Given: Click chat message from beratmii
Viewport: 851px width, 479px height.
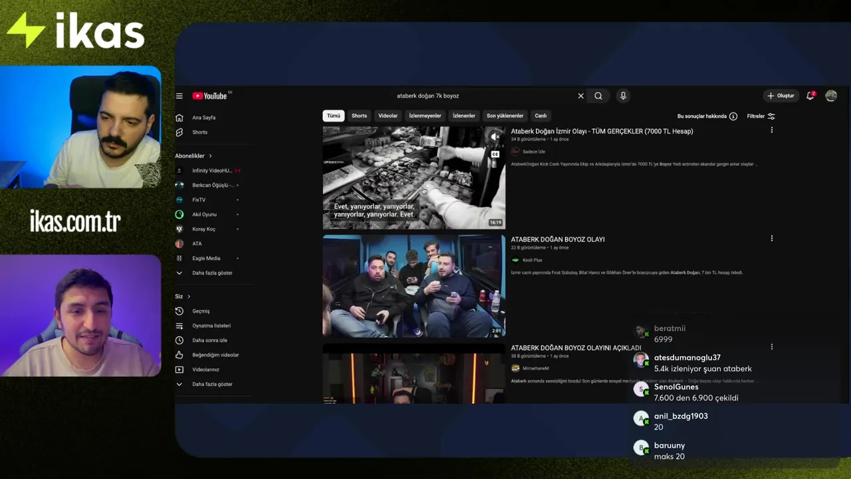Looking at the screenshot, I should (663, 339).
